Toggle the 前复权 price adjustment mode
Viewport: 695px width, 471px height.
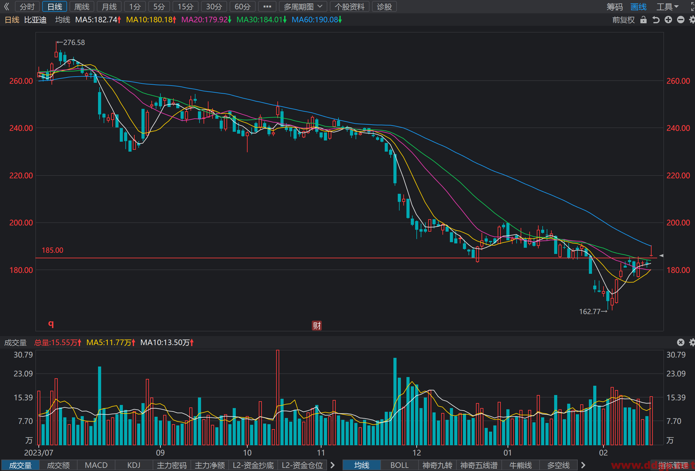pos(623,20)
